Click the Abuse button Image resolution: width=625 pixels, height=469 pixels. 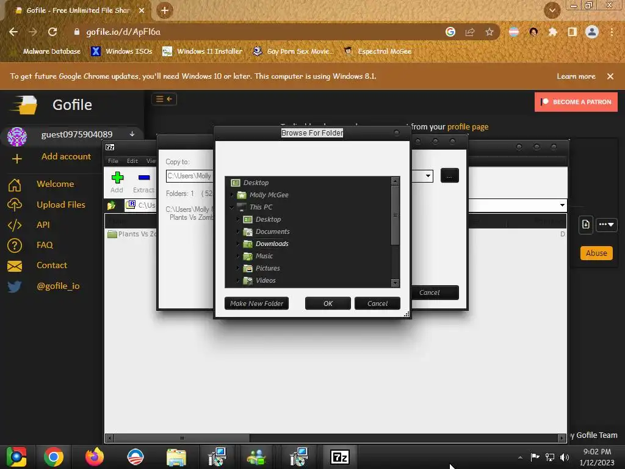click(x=596, y=253)
